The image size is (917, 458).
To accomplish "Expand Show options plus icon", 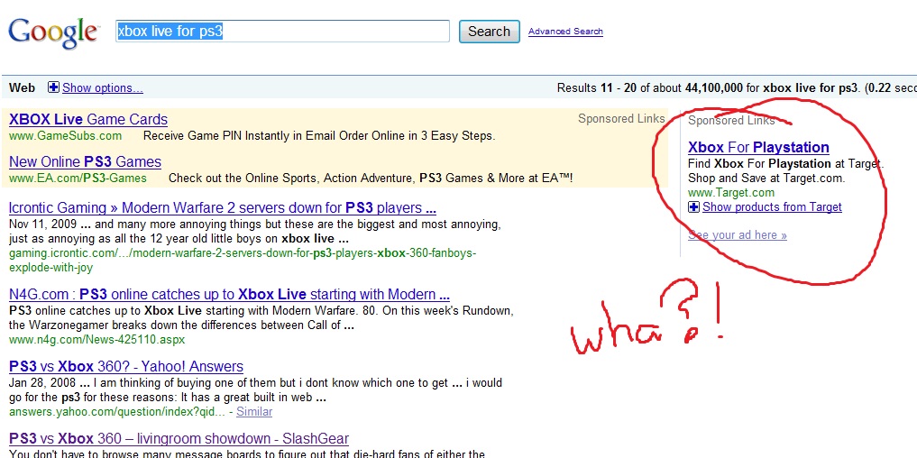I will pyautogui.click(x=53, y=87).
